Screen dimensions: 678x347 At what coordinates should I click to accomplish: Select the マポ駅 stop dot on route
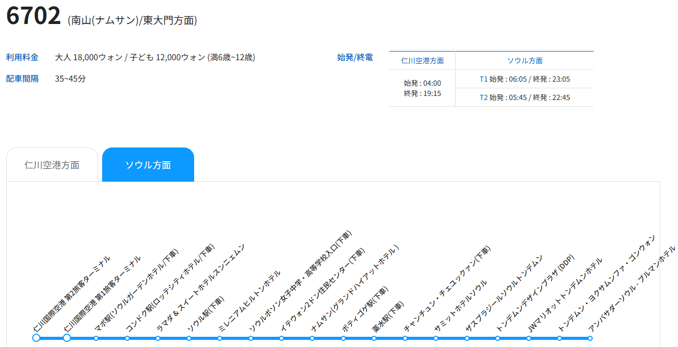click(96, 338)
